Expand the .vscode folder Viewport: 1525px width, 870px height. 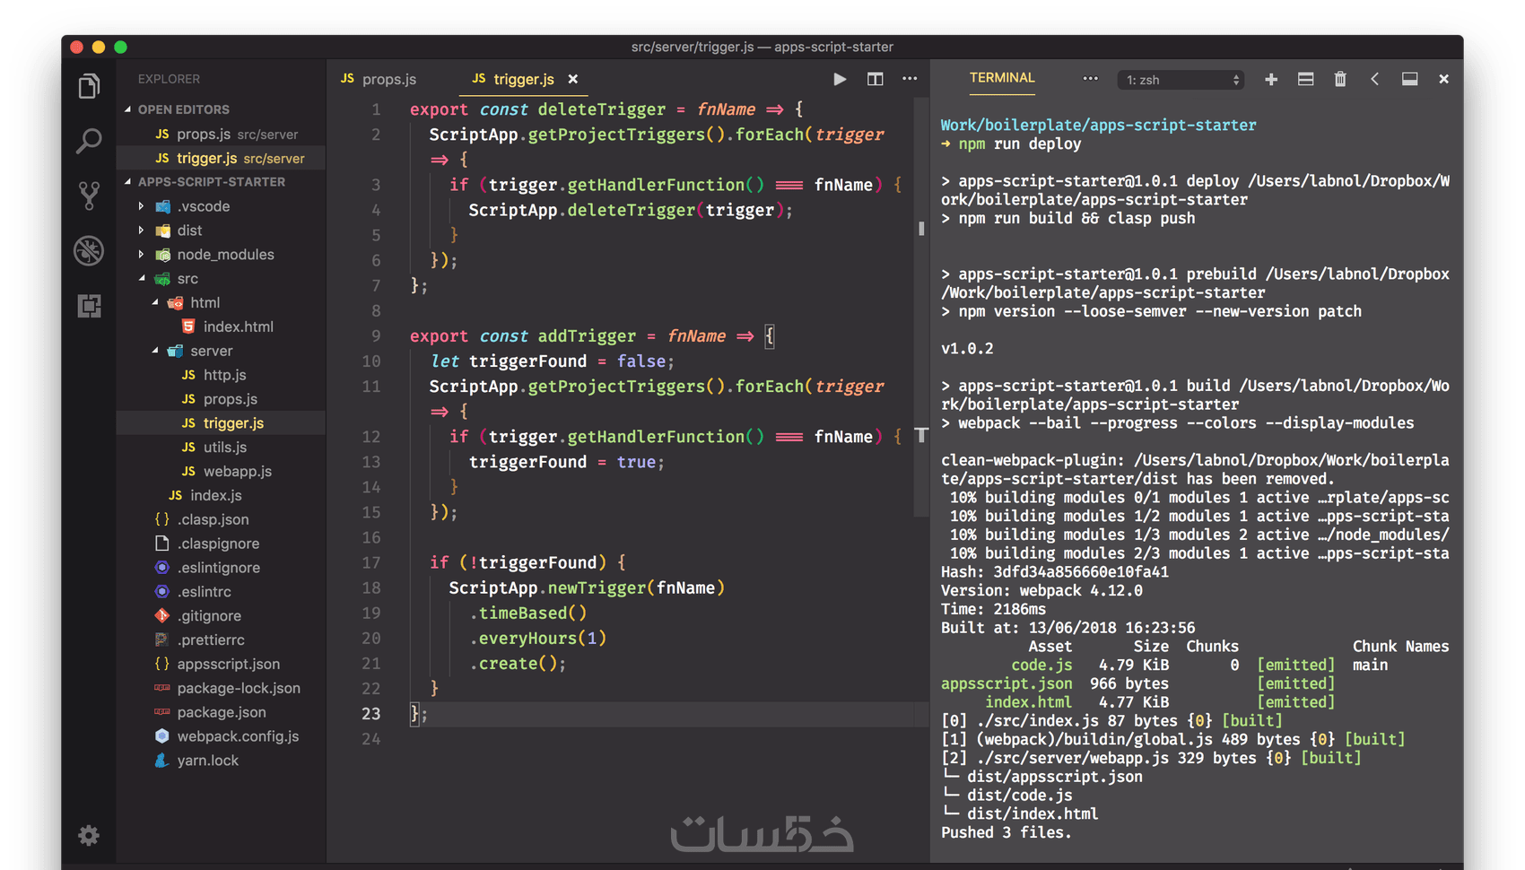(203, 206)
